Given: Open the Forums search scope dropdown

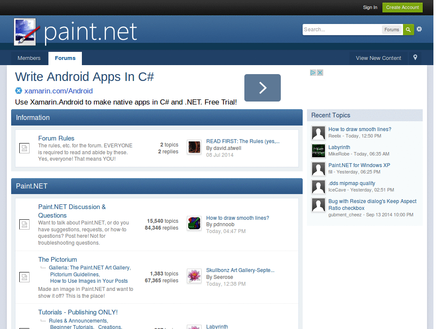Looking at the screenshot, I should click(392, 30).
